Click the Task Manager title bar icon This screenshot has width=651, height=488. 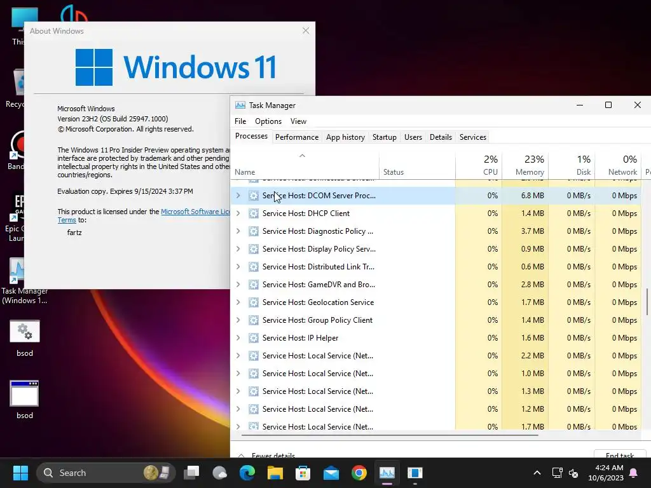[240, 105]
